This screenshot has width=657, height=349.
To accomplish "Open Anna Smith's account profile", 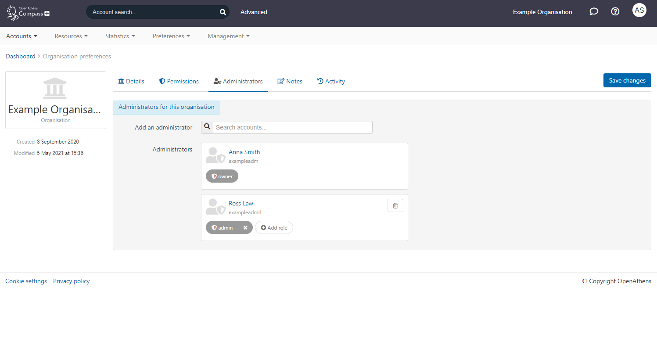I will point(244,151).
